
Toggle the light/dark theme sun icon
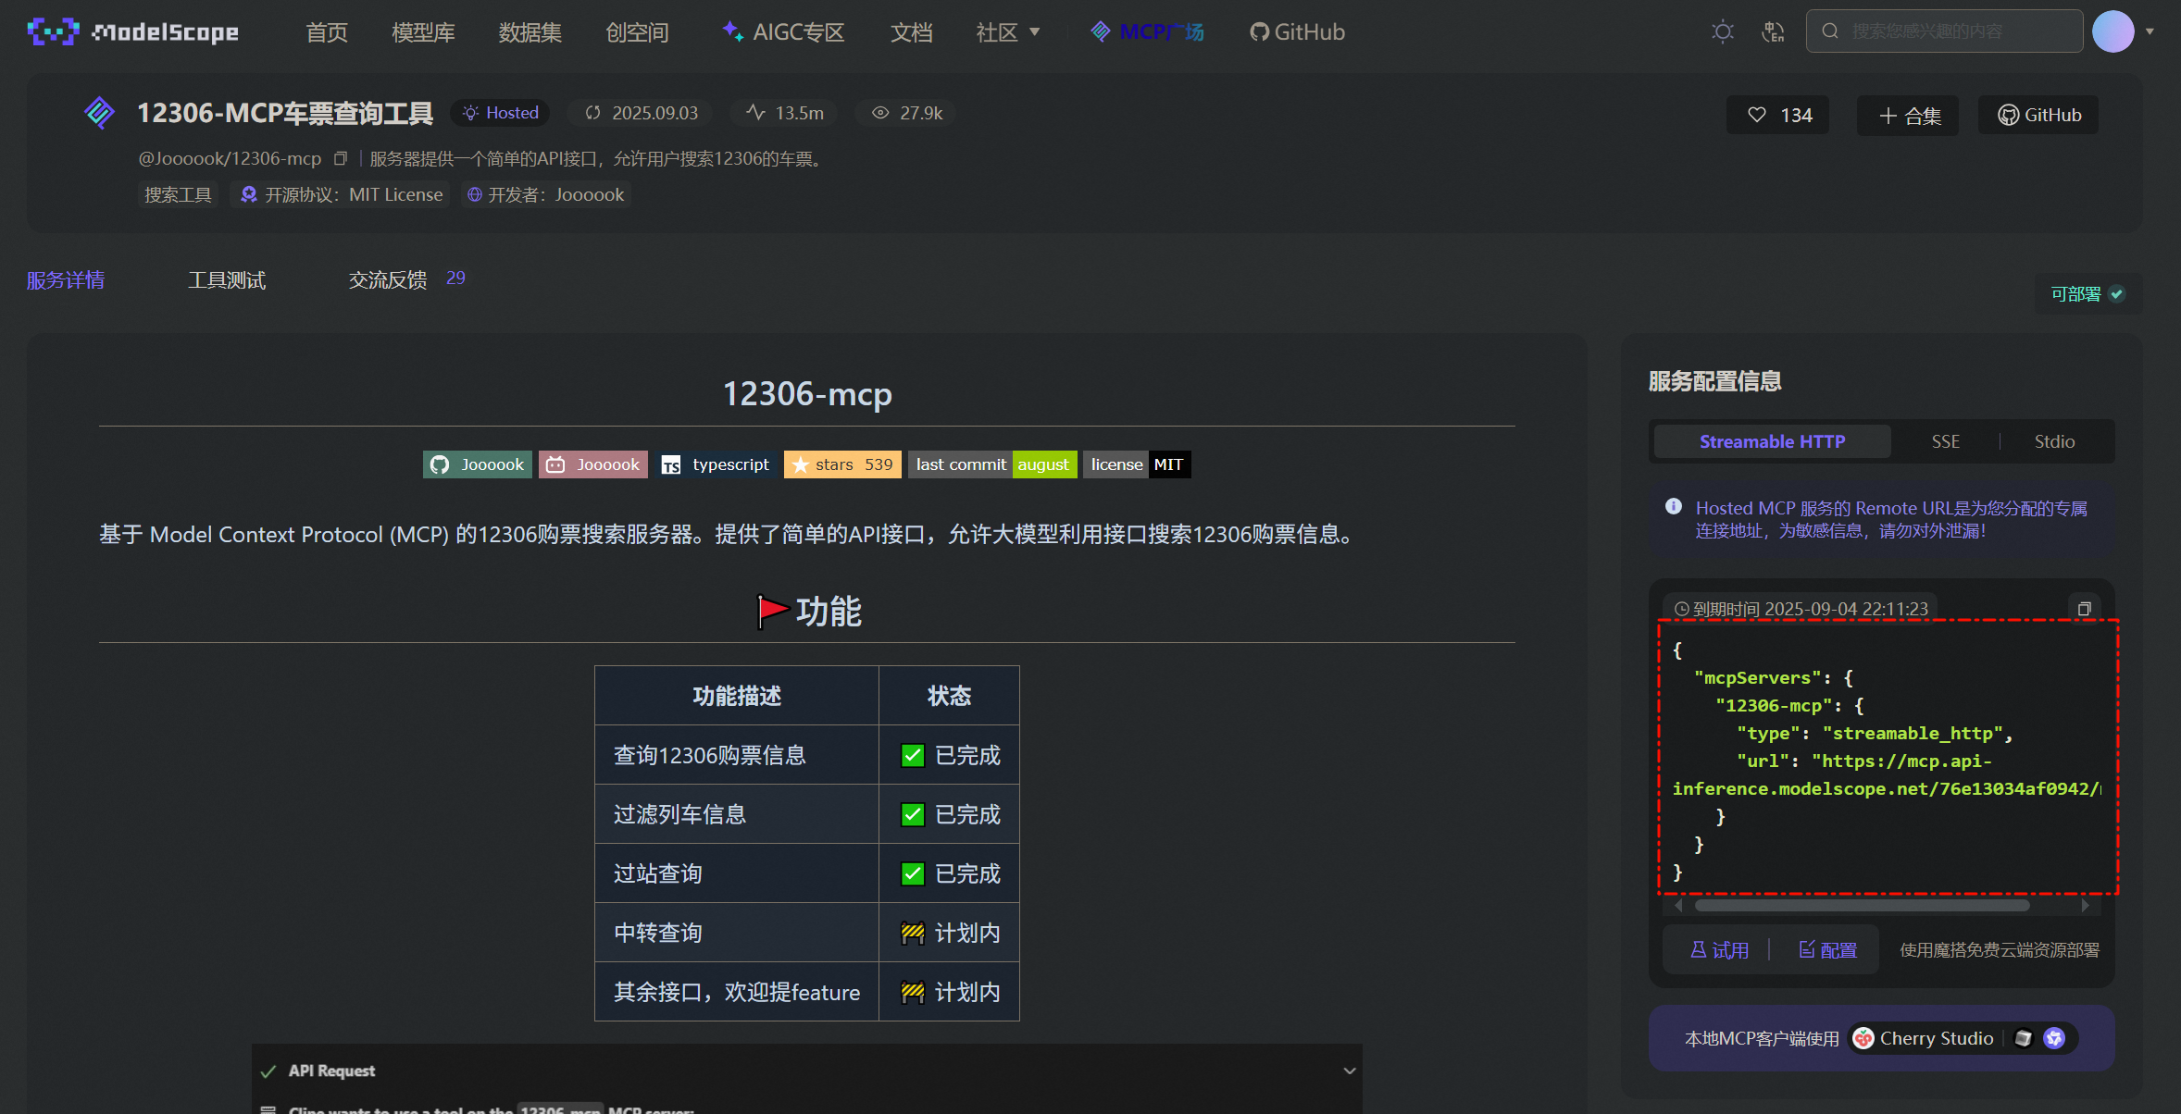[1722, 32]
